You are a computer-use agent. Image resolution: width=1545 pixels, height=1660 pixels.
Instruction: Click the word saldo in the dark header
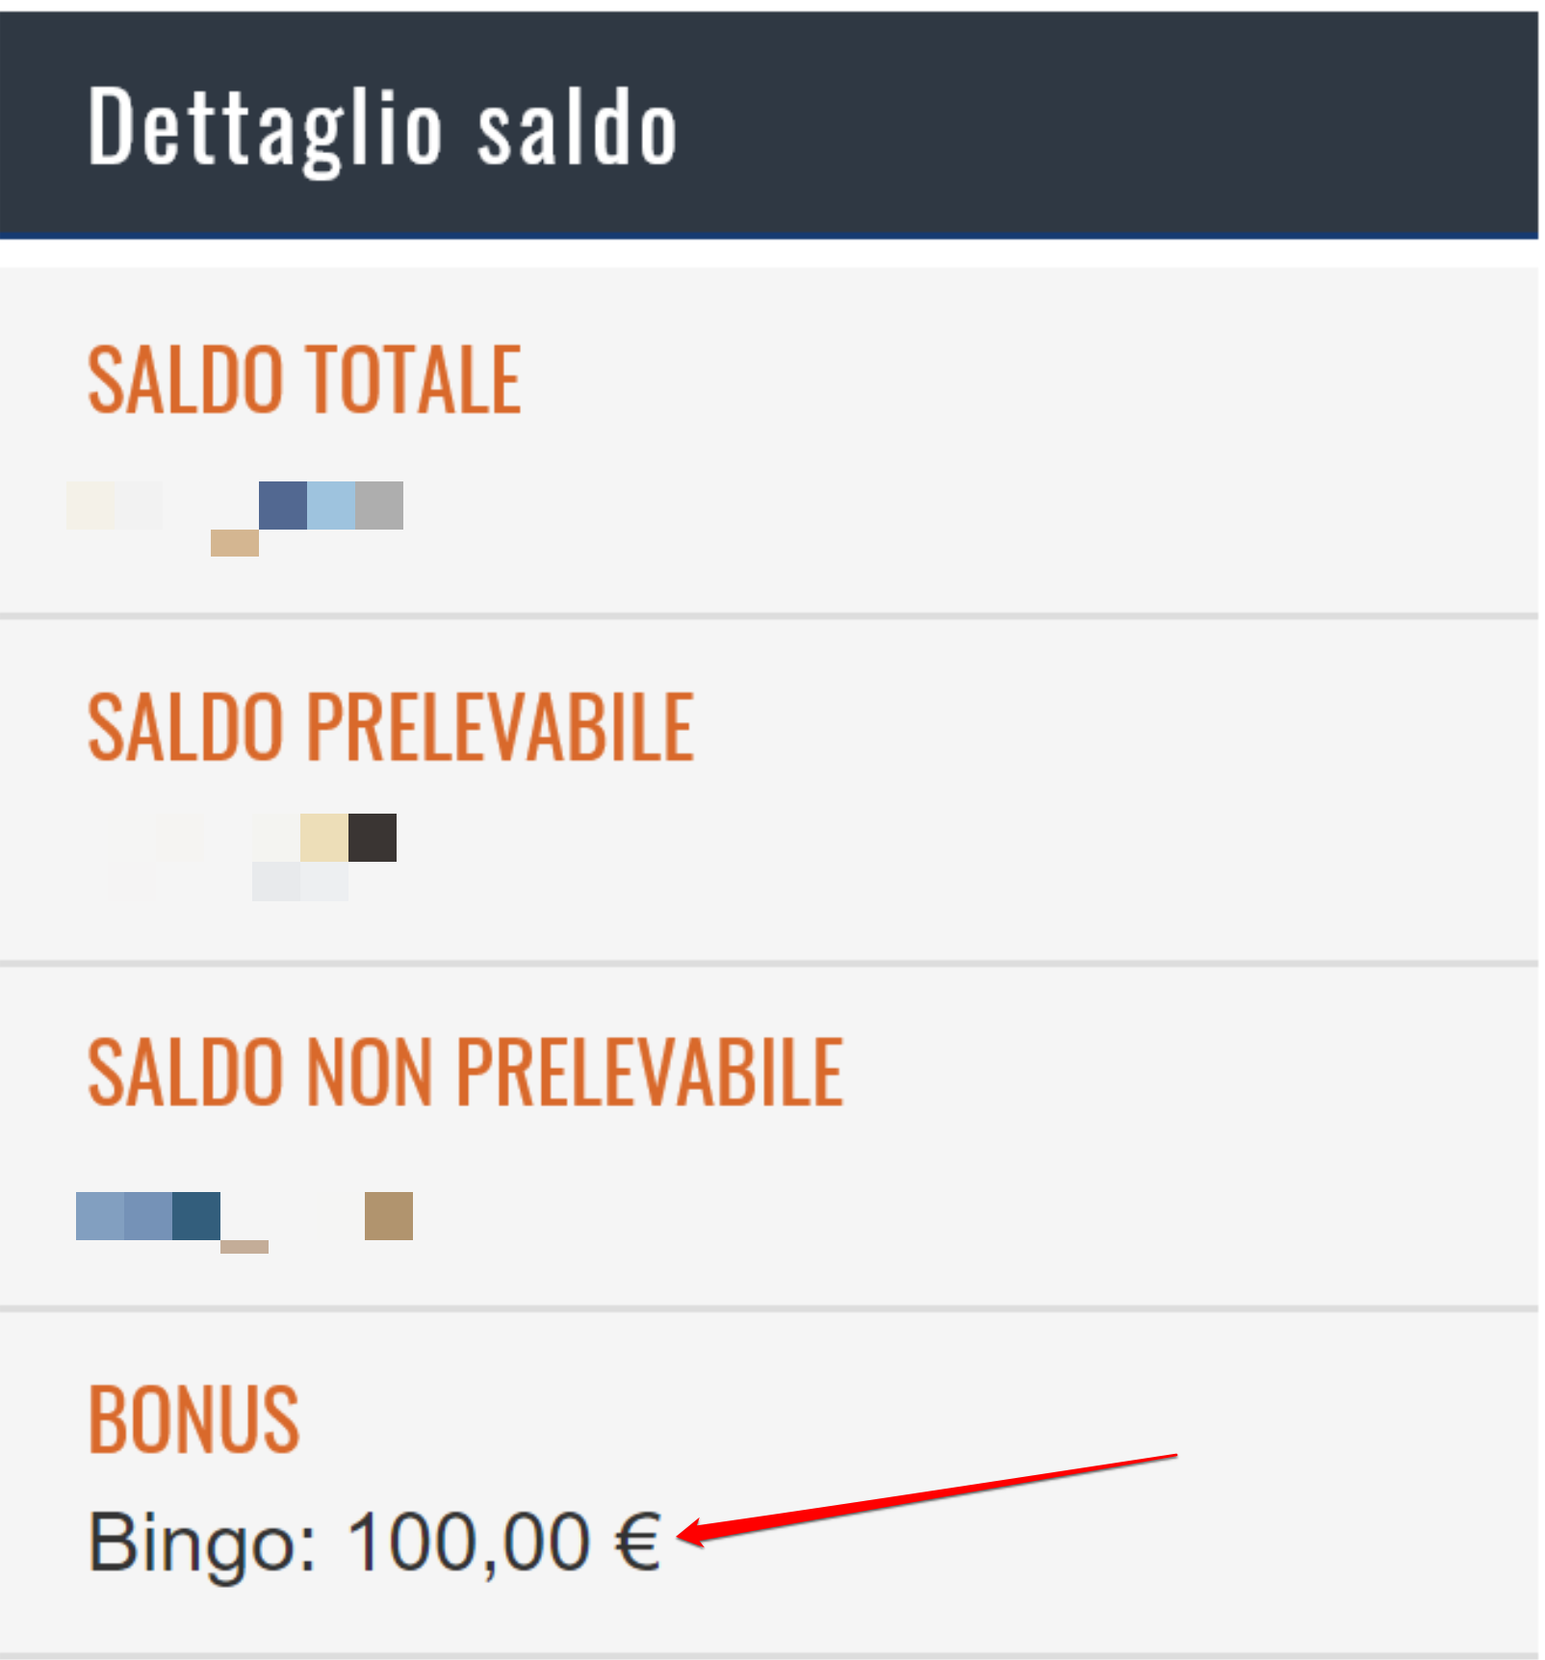[578, 129]
